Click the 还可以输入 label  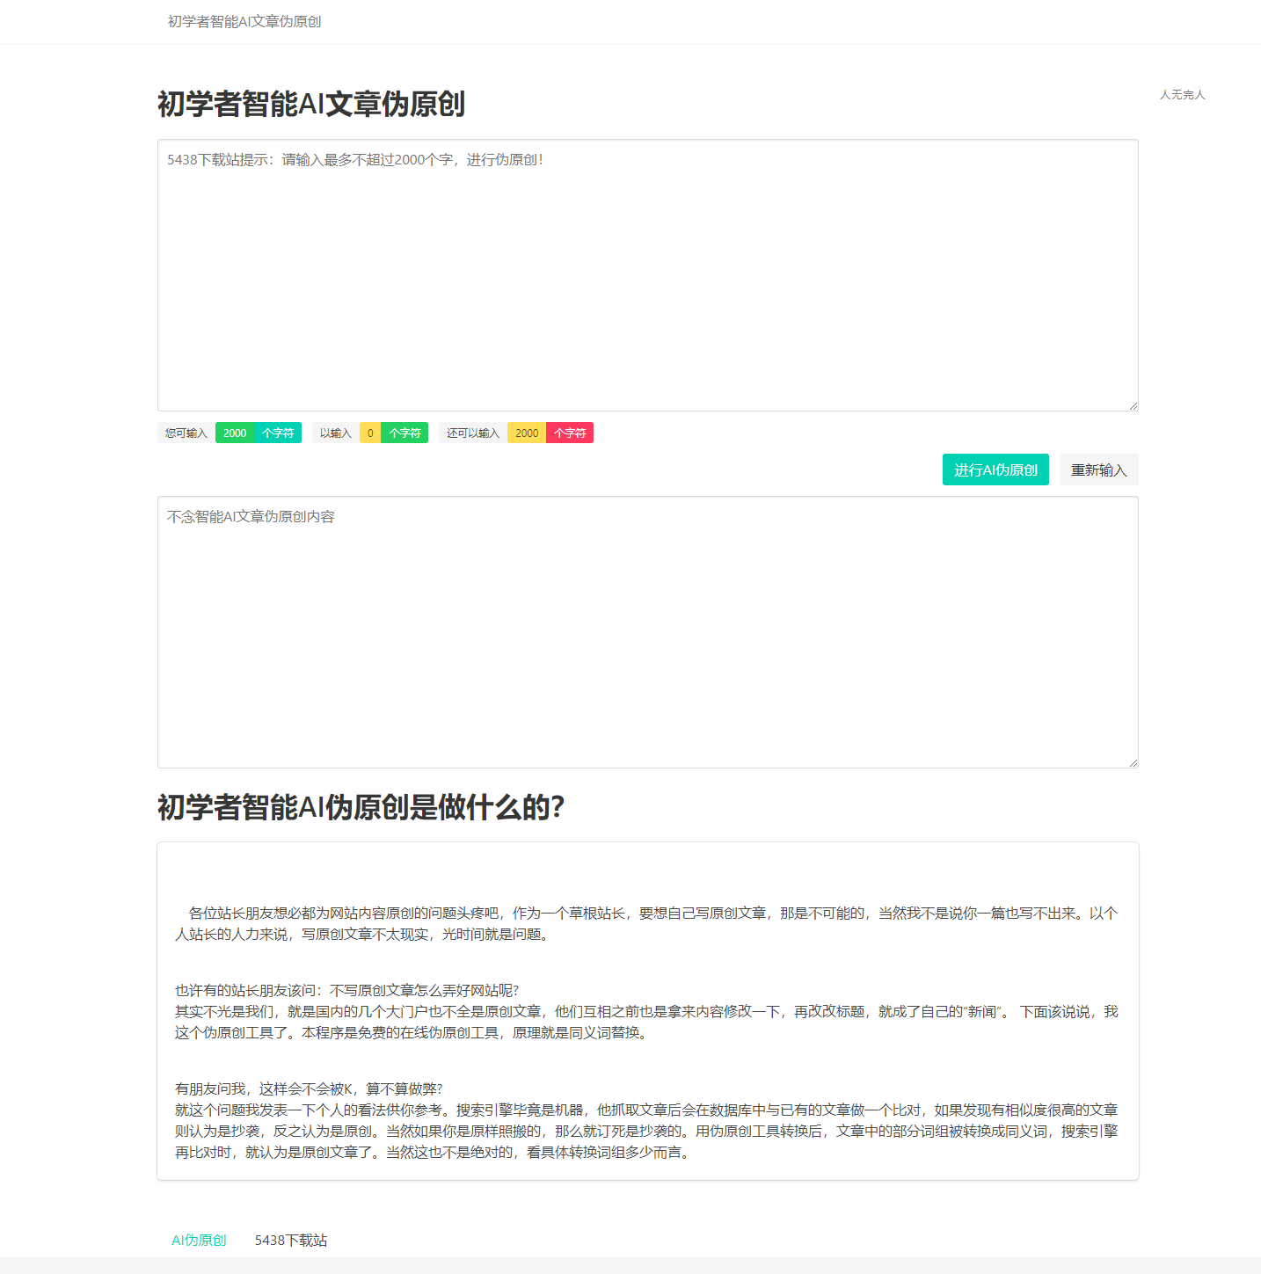point(473,433)
